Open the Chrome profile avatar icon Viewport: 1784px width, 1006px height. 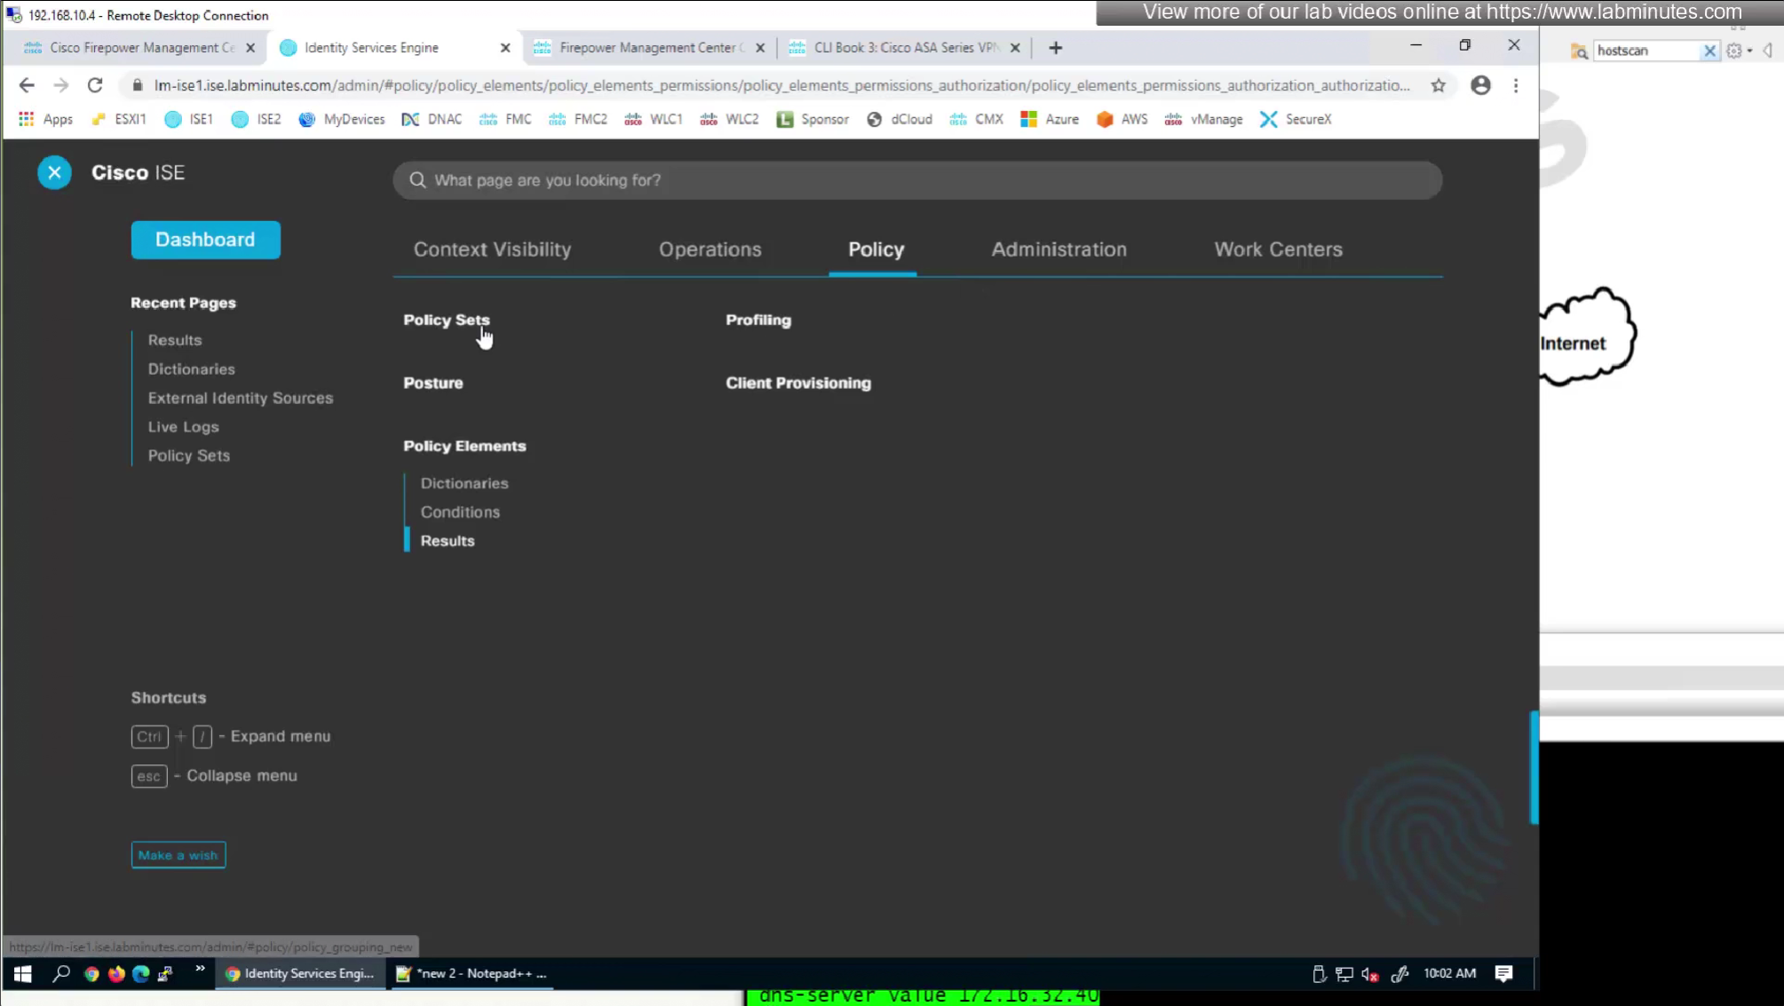click(1479, 85)
